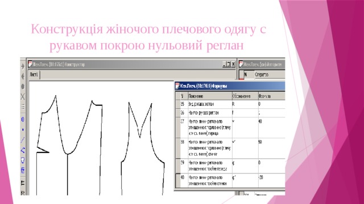Screen dimensions: 364x204
Task: Select formula row 40 description cell
Action: 210,180
